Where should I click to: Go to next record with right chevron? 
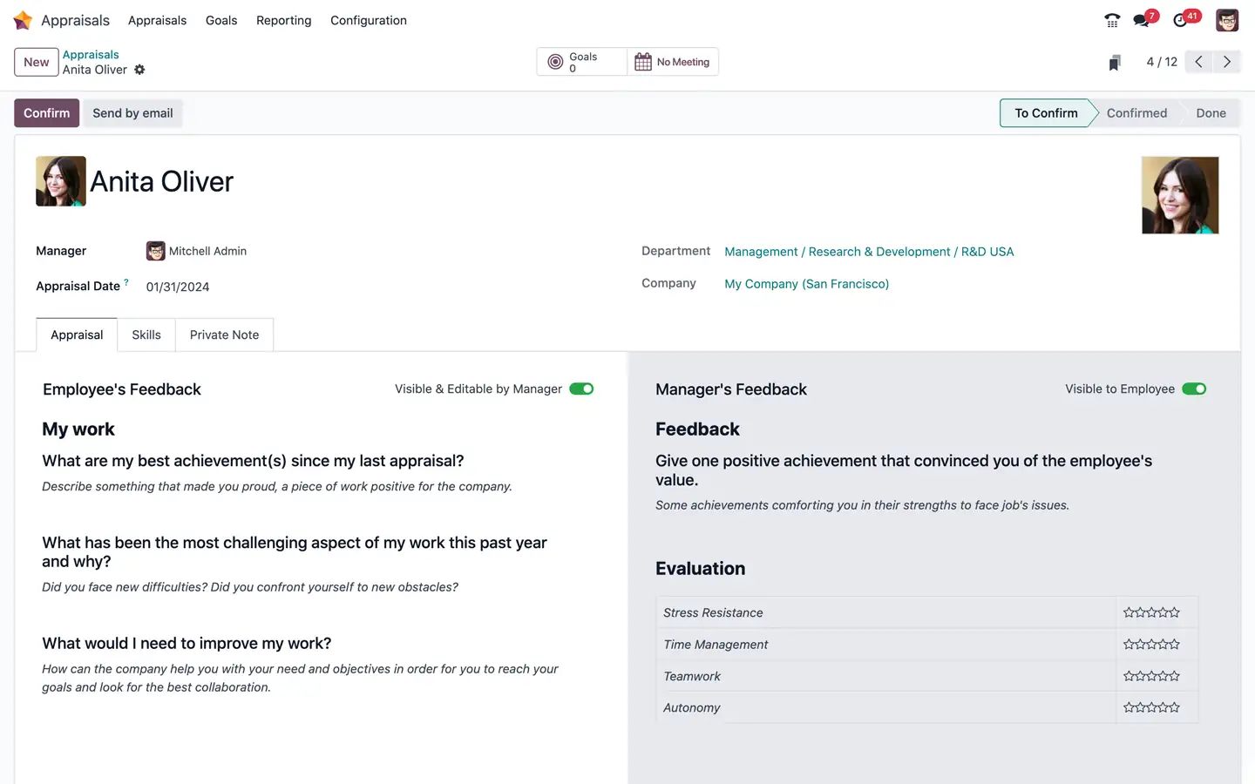click(x=1226, y=62)
